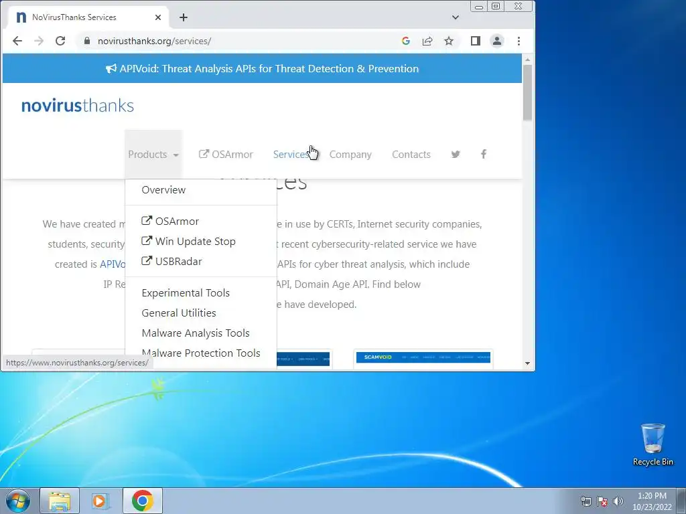Click the page vertical scrollbar thumb
This screenshot has width=686, height=514.
click(x=527, y=92)
